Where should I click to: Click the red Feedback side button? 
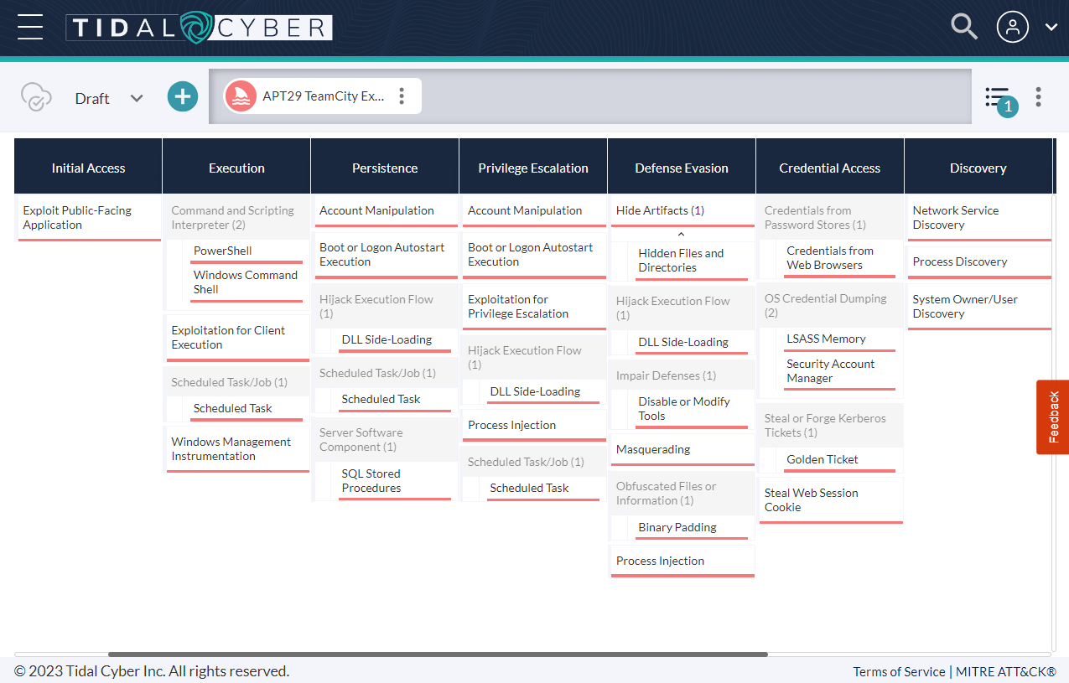(x=1053, y=417)
